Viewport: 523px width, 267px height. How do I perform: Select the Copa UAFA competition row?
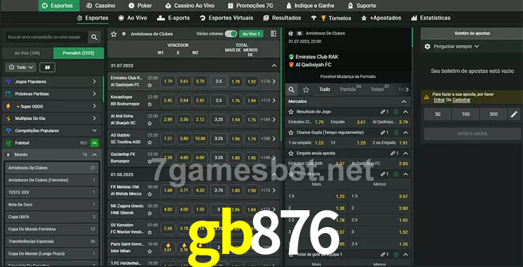52,217
